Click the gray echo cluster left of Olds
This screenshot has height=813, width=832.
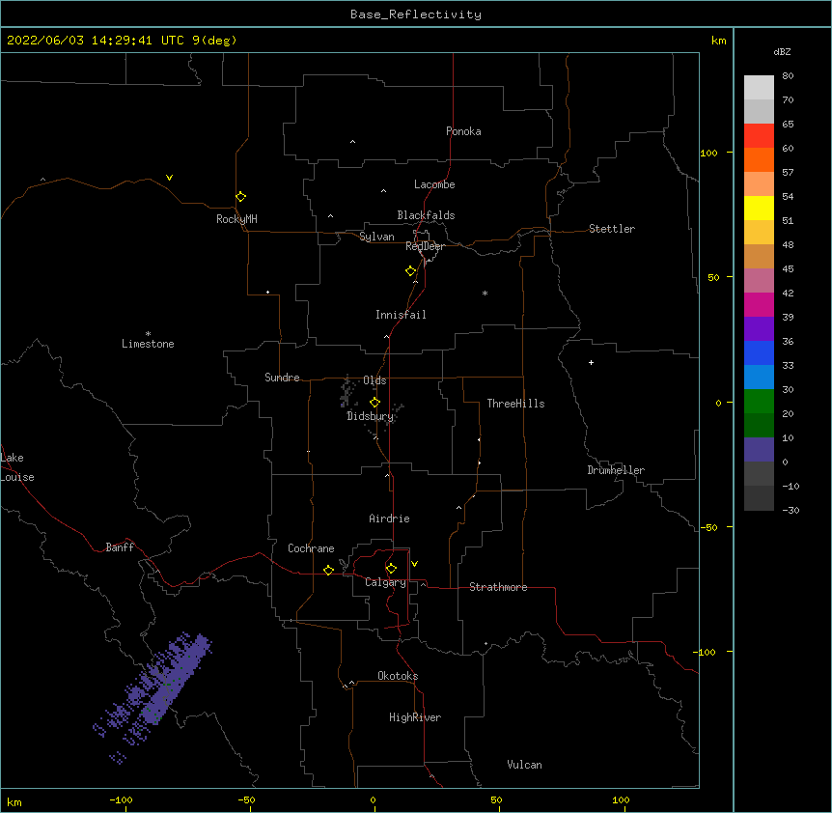click(x=347, y=392)
